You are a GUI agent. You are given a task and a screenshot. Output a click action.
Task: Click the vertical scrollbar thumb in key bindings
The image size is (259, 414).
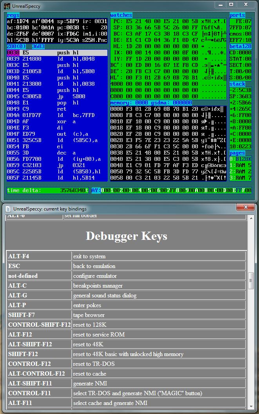[251, 281]
